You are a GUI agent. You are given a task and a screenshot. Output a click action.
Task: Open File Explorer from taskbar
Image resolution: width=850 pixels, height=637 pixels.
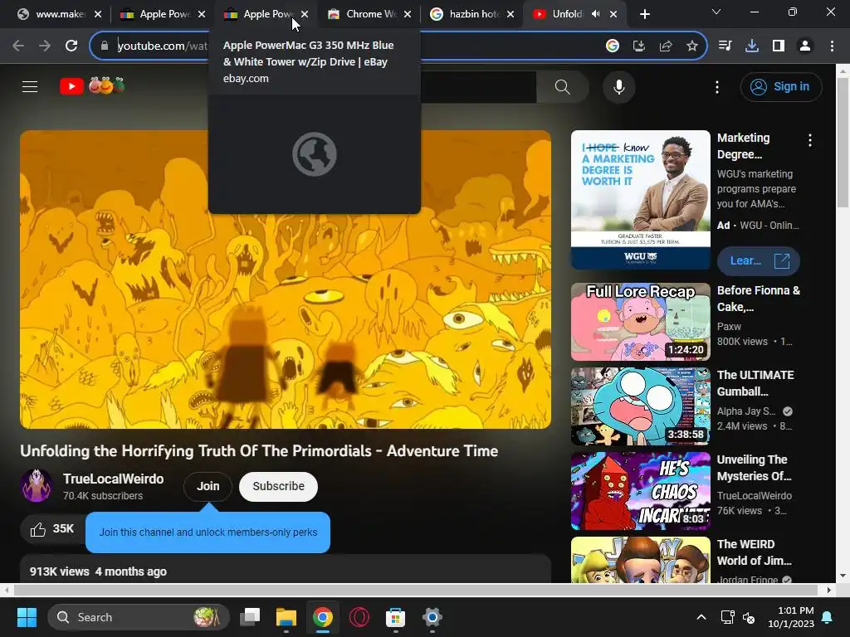(x=286, y=617)
